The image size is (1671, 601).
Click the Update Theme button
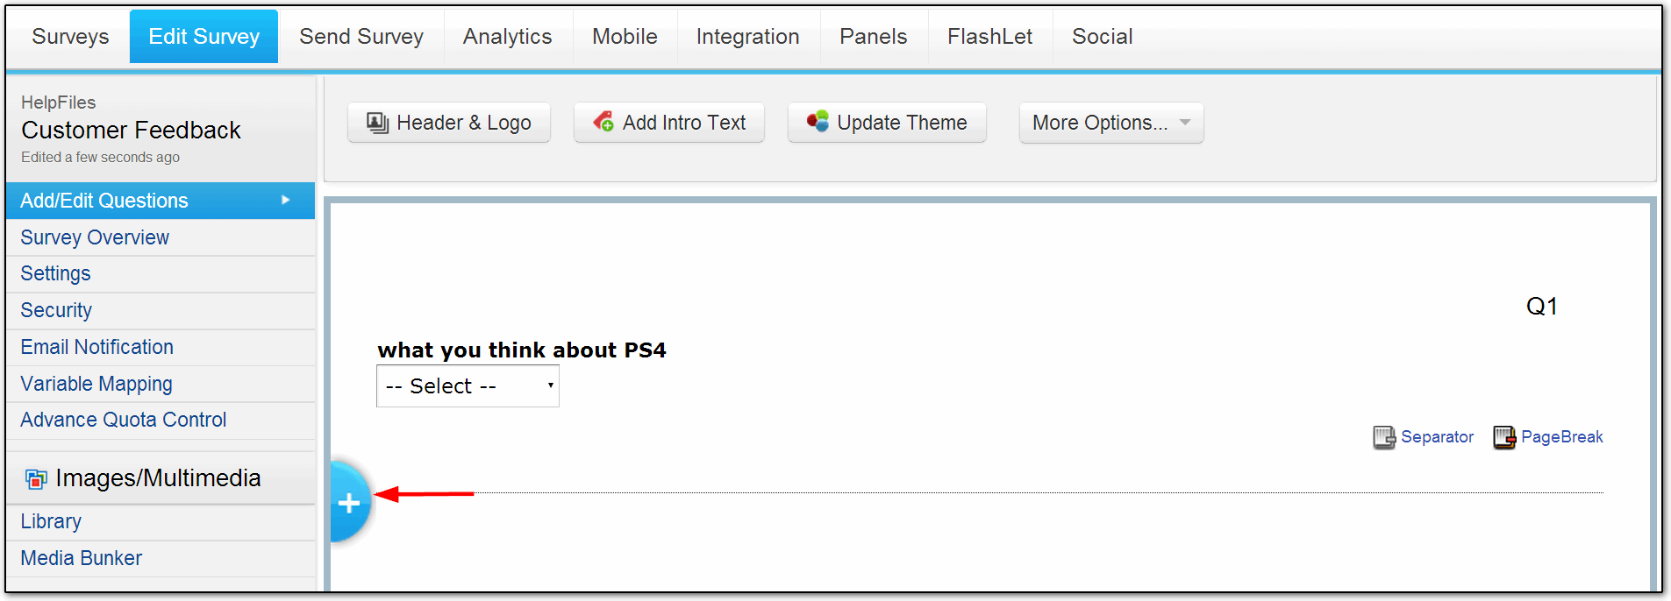[x=887, y=123]
